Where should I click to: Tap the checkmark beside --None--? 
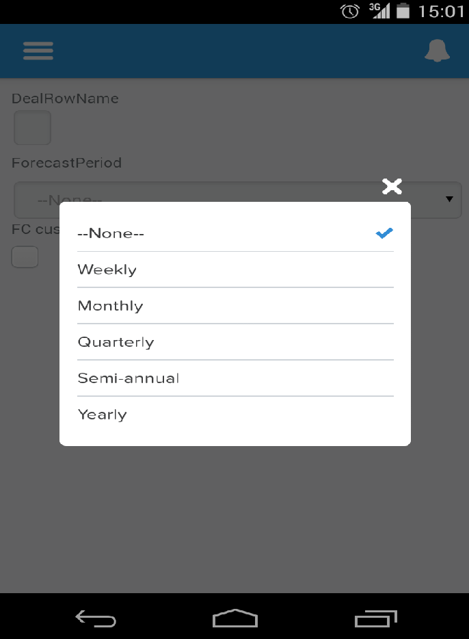(384, 233)
